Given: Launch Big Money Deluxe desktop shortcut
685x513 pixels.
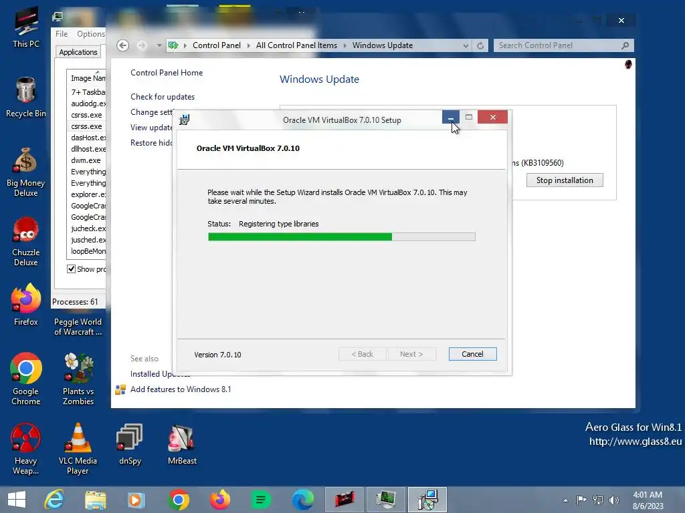Looking at the screenshot, I should point(26,172).
